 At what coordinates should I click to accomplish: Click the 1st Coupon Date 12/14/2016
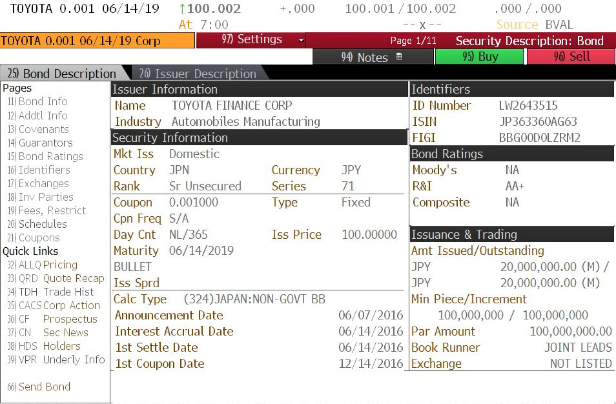pos(371,363)
